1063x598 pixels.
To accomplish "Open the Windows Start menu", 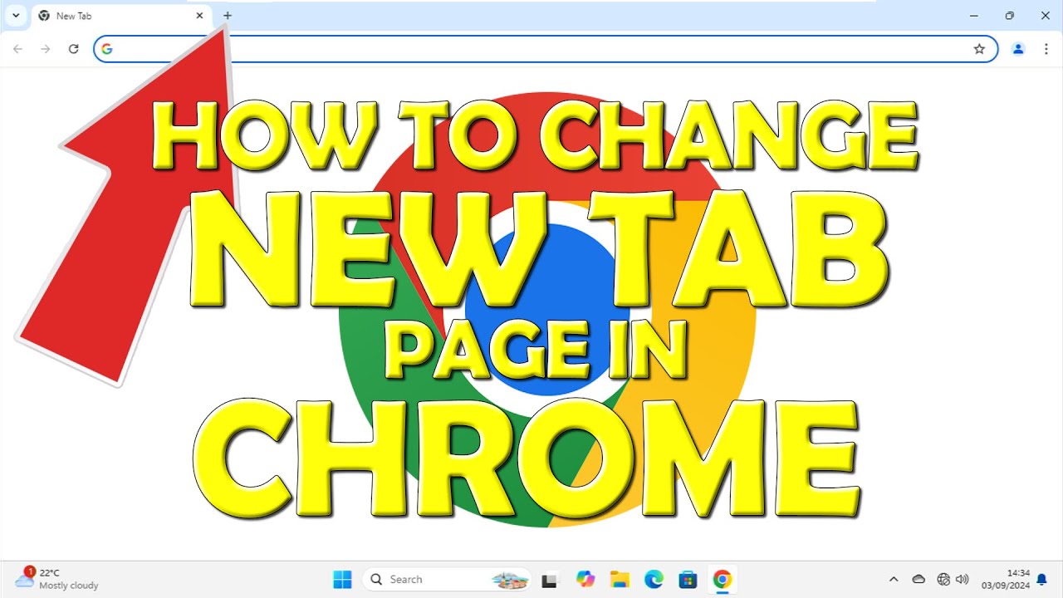I will (x=342, y=579).
